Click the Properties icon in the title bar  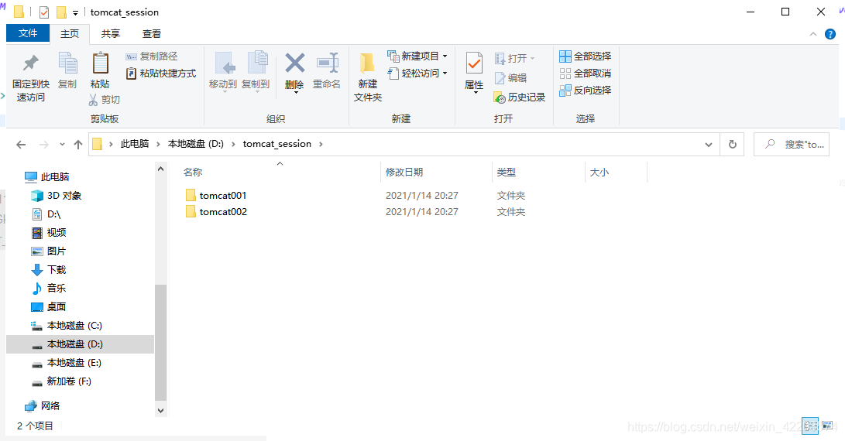(x=44, y=12)
